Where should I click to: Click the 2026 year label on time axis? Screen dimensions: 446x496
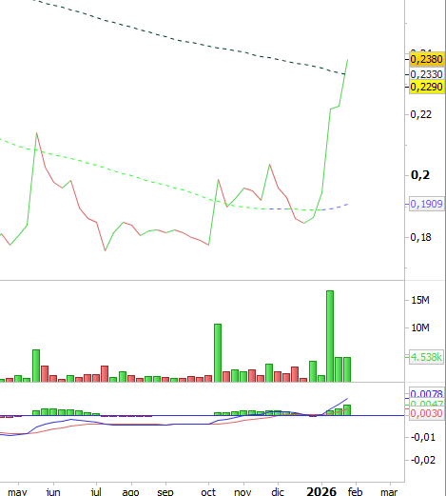pyautogui.click(x=321, y=491)
